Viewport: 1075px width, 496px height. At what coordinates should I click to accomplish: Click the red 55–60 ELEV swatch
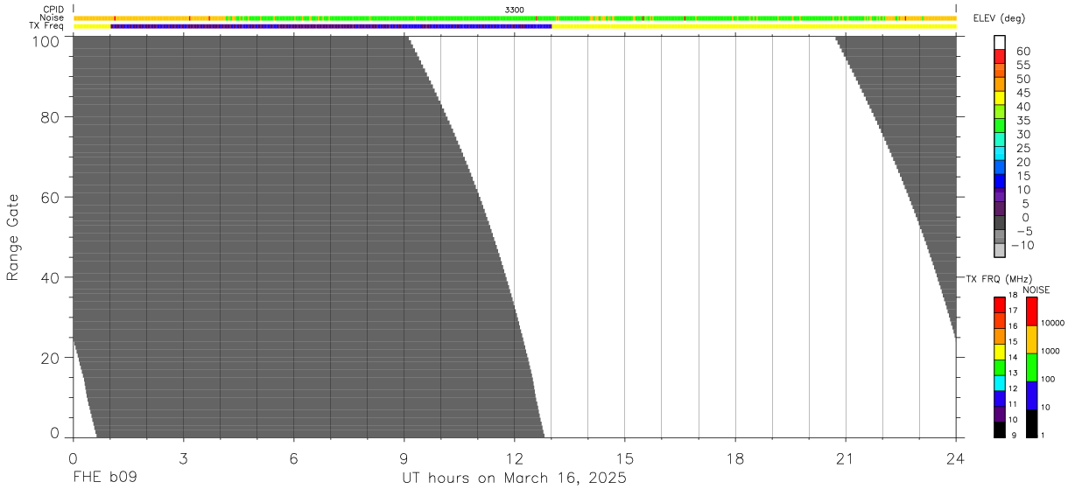point(999,56)
